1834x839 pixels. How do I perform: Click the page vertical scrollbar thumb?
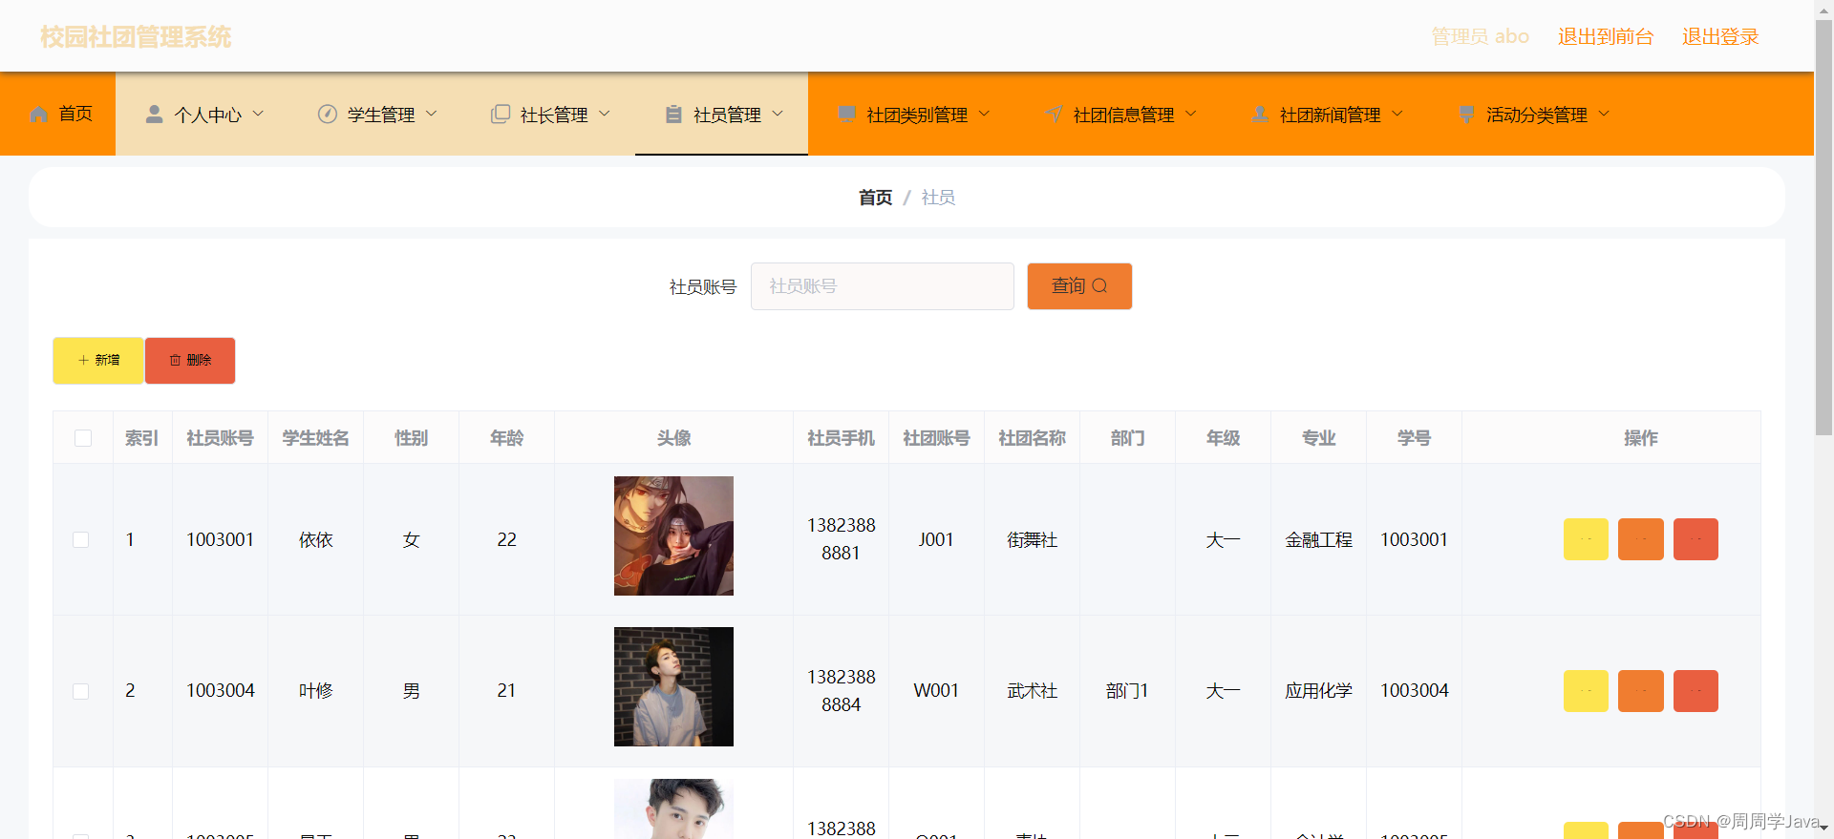pos(1823,227)
